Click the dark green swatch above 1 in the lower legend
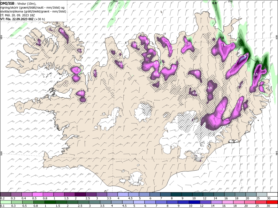Viewport: 278px width, 208px height. tap(50, 202)
